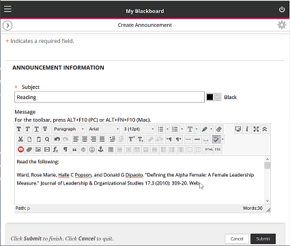Toggle editor fullscreen mode
This screenshot has width=290, height=246.
point(256,129)
